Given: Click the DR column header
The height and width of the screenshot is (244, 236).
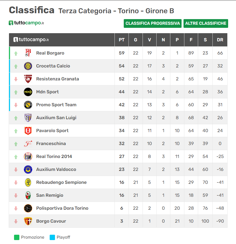Looking at the screenshot, I should tap(220, 40).
